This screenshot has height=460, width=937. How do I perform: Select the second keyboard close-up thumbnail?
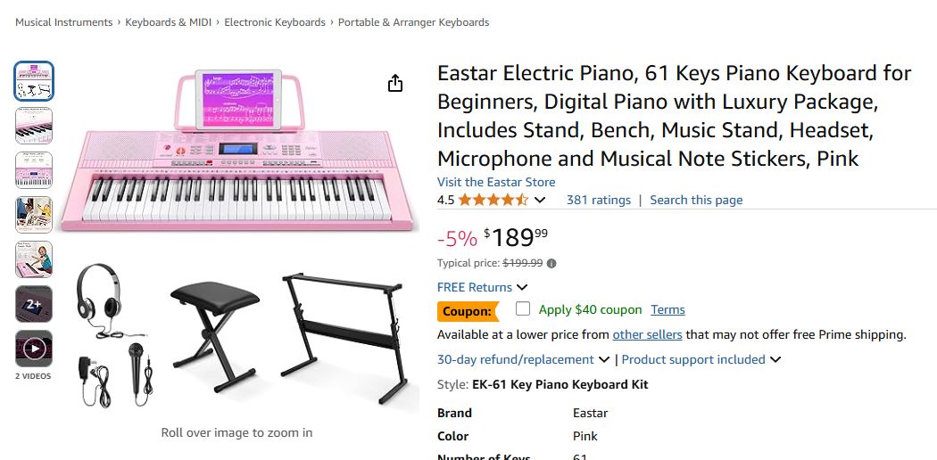34,126
